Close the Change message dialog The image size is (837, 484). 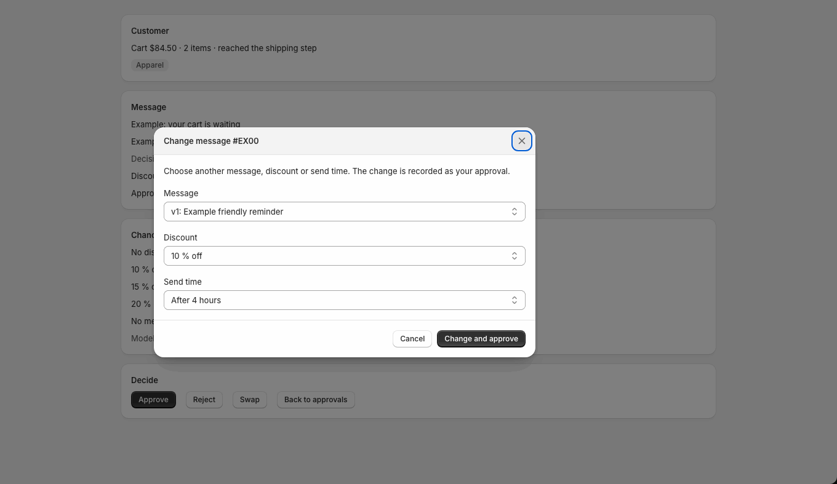tap(522, 141)
